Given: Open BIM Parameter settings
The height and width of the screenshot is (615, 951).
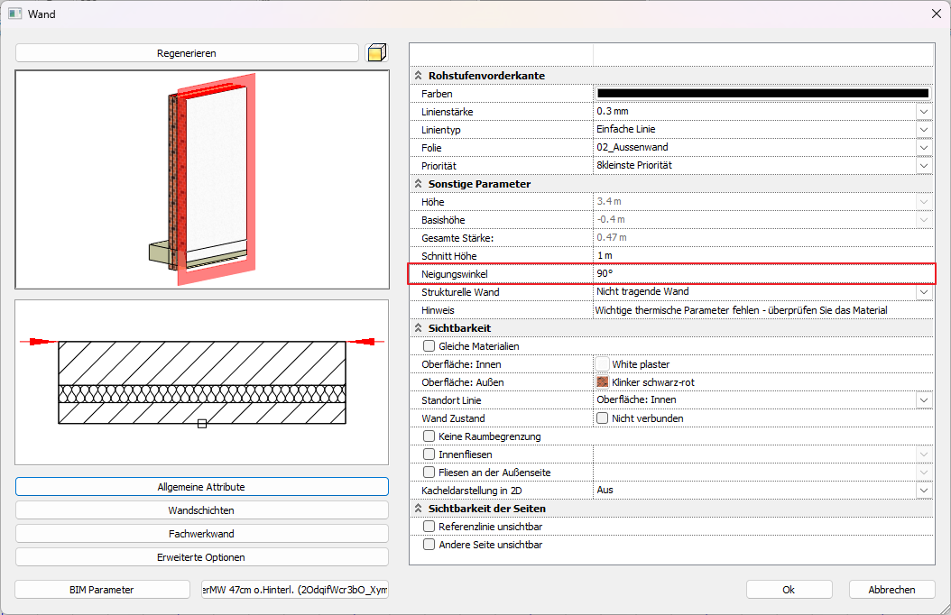Looking at the screenshot, I should click(102, 590).
